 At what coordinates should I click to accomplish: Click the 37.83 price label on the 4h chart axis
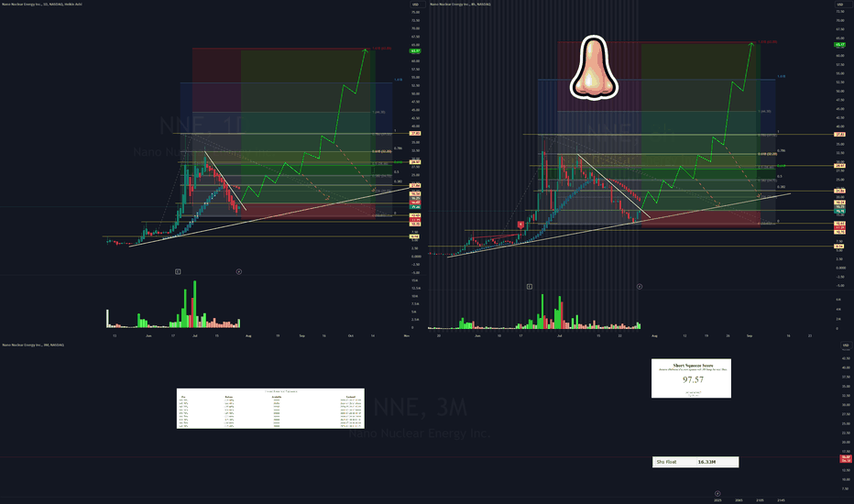pyautogui.click(x=839, y=134)
